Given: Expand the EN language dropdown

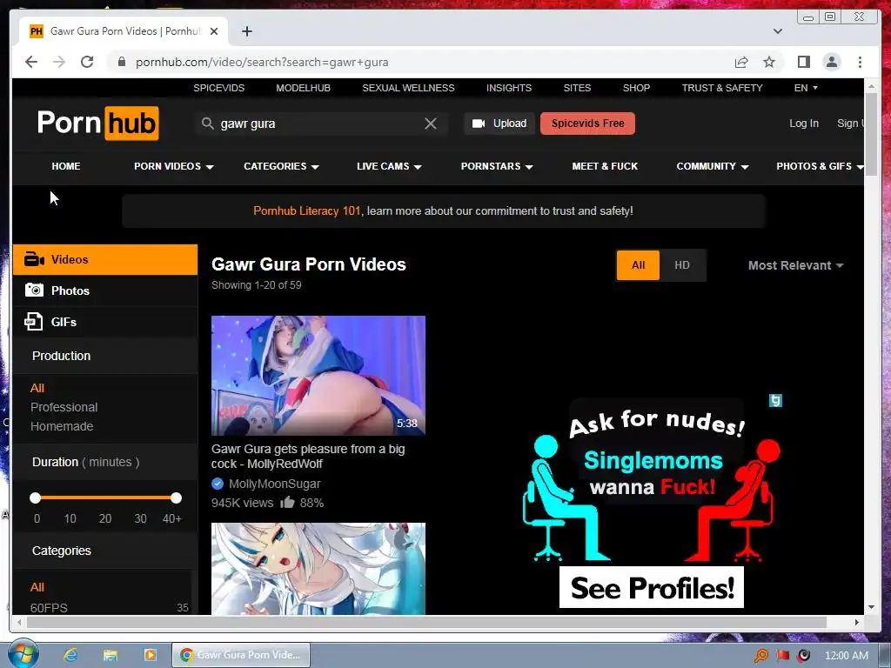Looking at the screenshot, I should pyautogui.click(x=806, y=88).
